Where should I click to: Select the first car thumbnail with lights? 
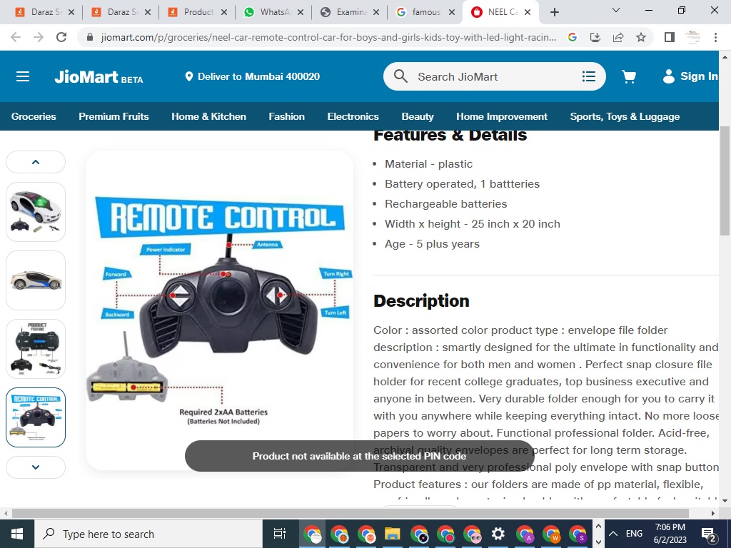click(x=36, y=212)
